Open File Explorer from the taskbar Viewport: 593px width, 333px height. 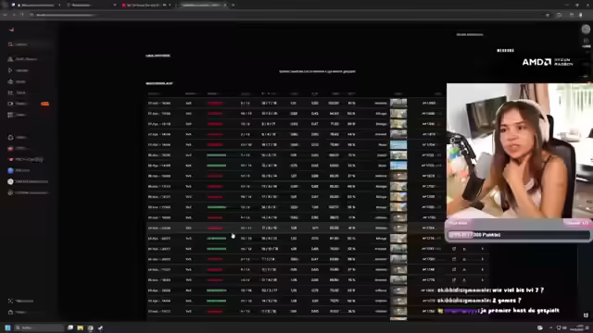(81, 327)
